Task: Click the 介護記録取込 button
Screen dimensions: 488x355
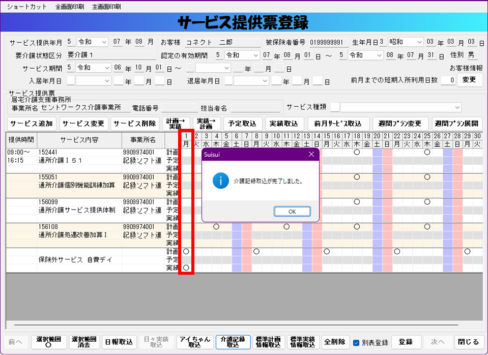Action: pyautogui.click(x=233, y=342)
